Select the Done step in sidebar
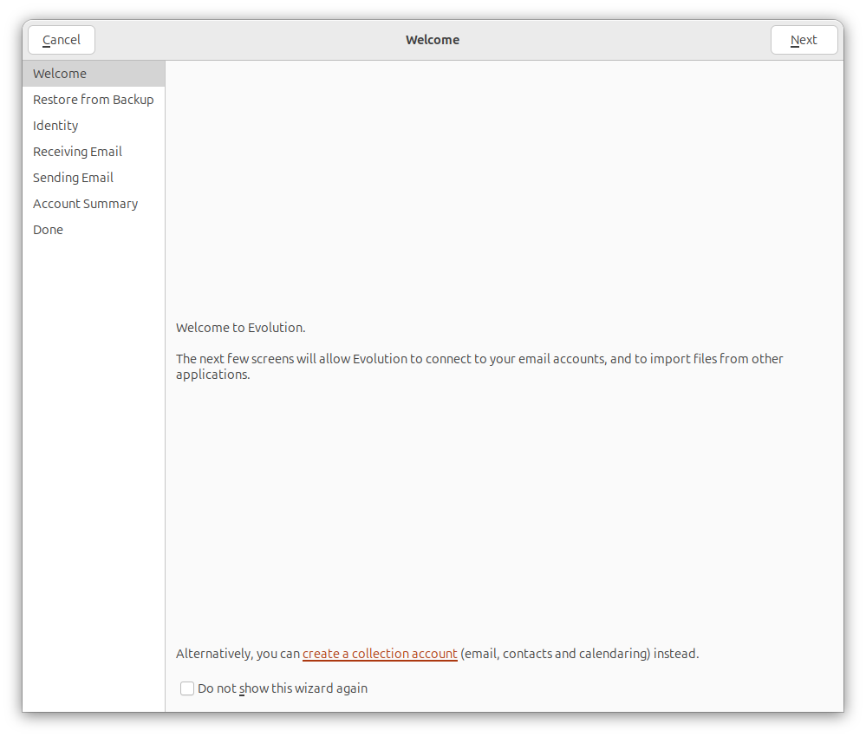Image resolution: width=866 pixels, height=737 pixels. coord(94,229)
